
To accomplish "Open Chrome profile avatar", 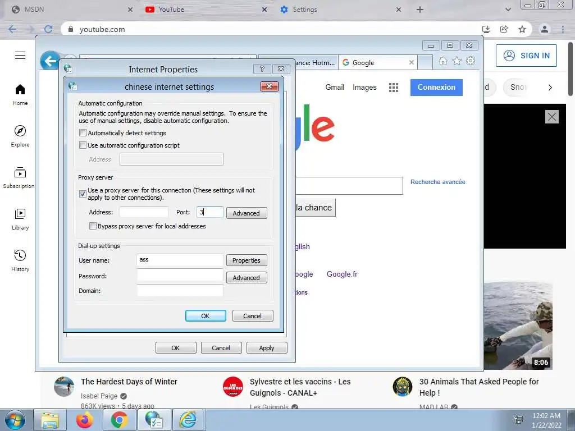I will [x=545, y=29].
